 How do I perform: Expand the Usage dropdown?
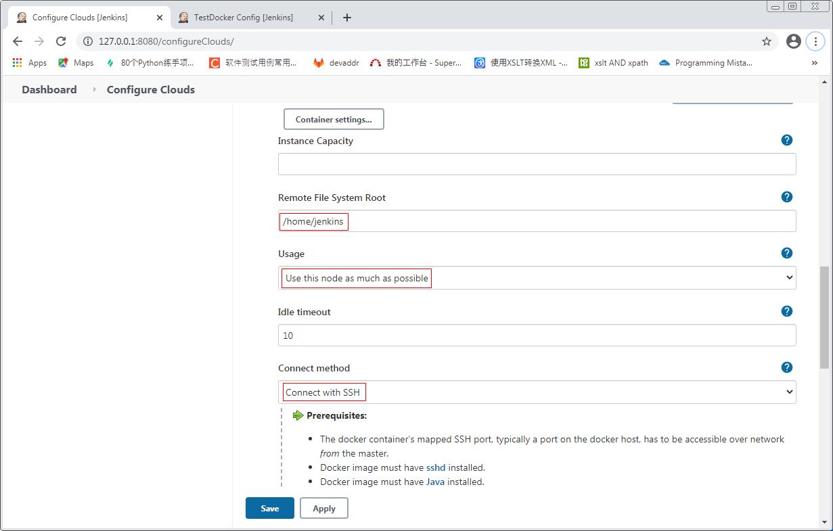(x=537, y=277)
